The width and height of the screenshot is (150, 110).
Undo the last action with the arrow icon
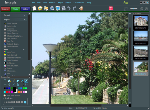pyautogui.click(x=69, y=8)
